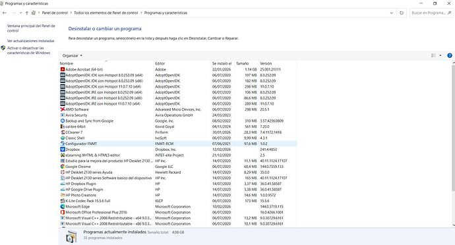Select AdoptOpenJDK JRE con Hotspot 11.0.7.10 row
Image resolution: width=455 pixels, height=245 pixels.
178,103
